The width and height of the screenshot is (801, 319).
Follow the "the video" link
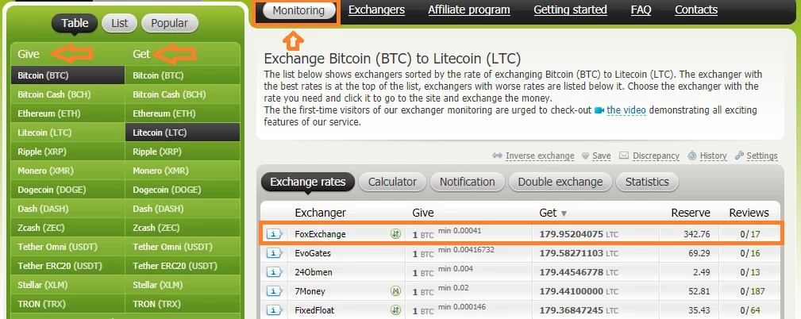pos(626,110)
